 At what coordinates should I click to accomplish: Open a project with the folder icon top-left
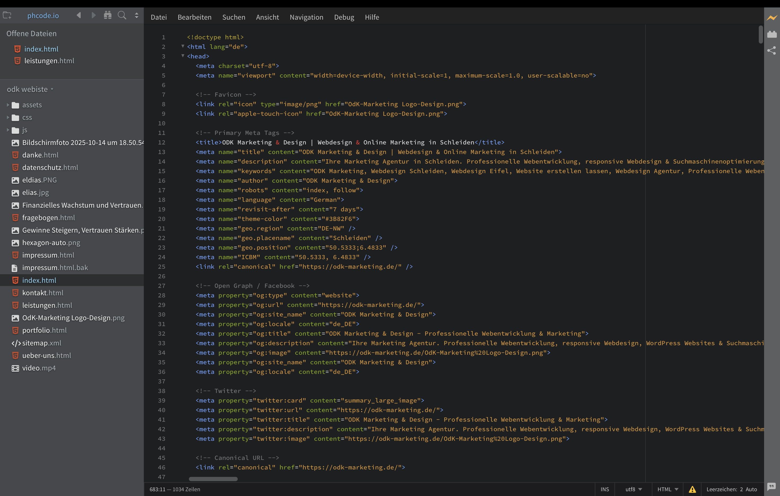tap(7, 15)
